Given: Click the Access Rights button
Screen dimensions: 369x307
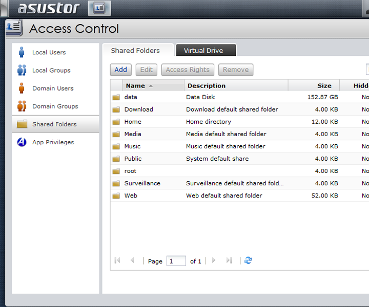Looking at the screenshot, I should [188, 70].
